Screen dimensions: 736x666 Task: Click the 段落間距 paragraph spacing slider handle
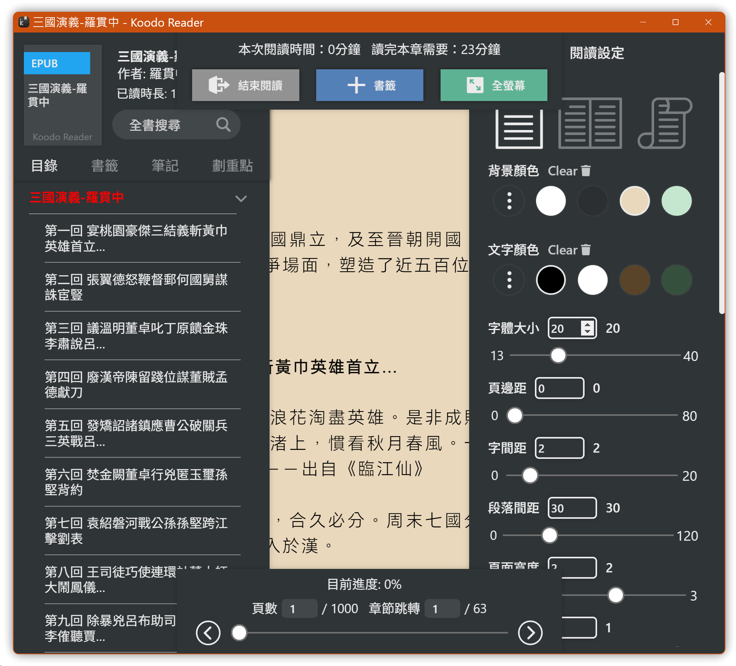549,535
